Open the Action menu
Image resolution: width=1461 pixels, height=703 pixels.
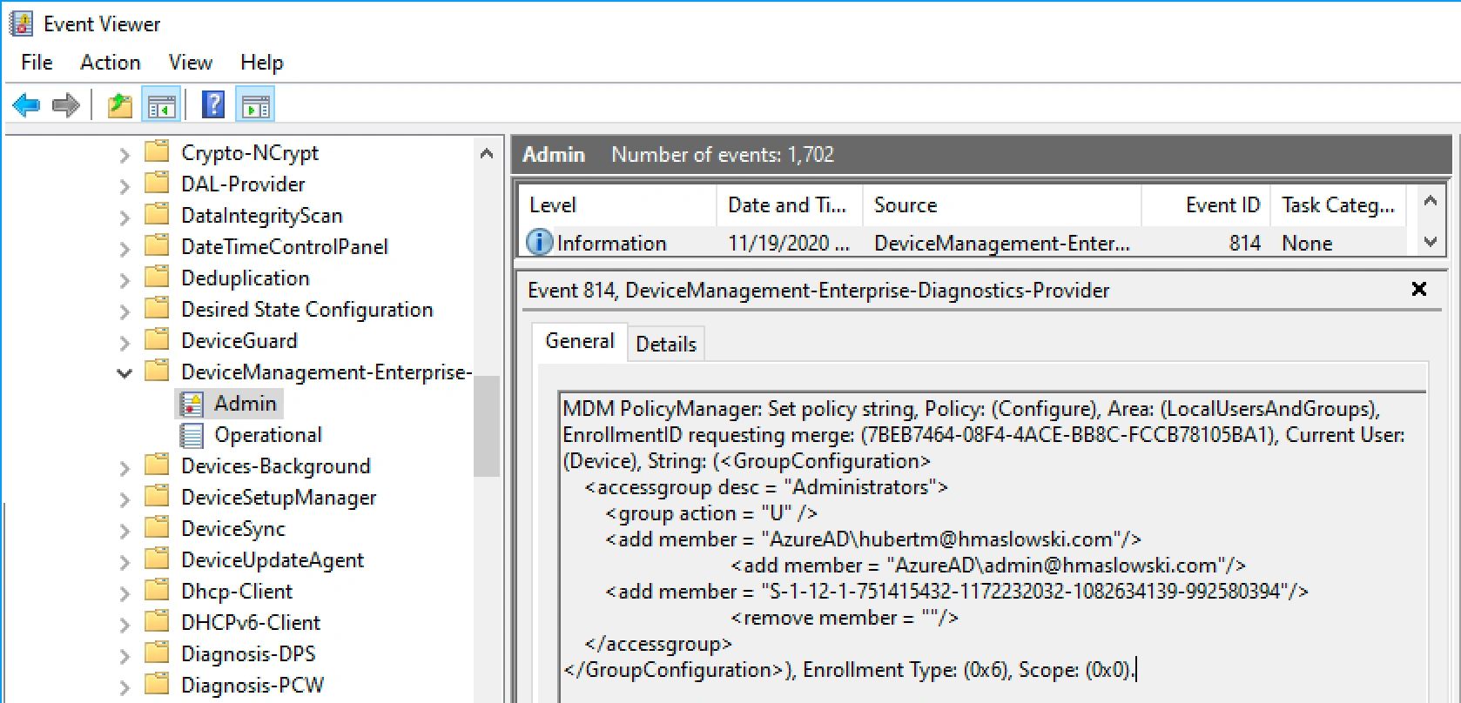click(110, 63)
